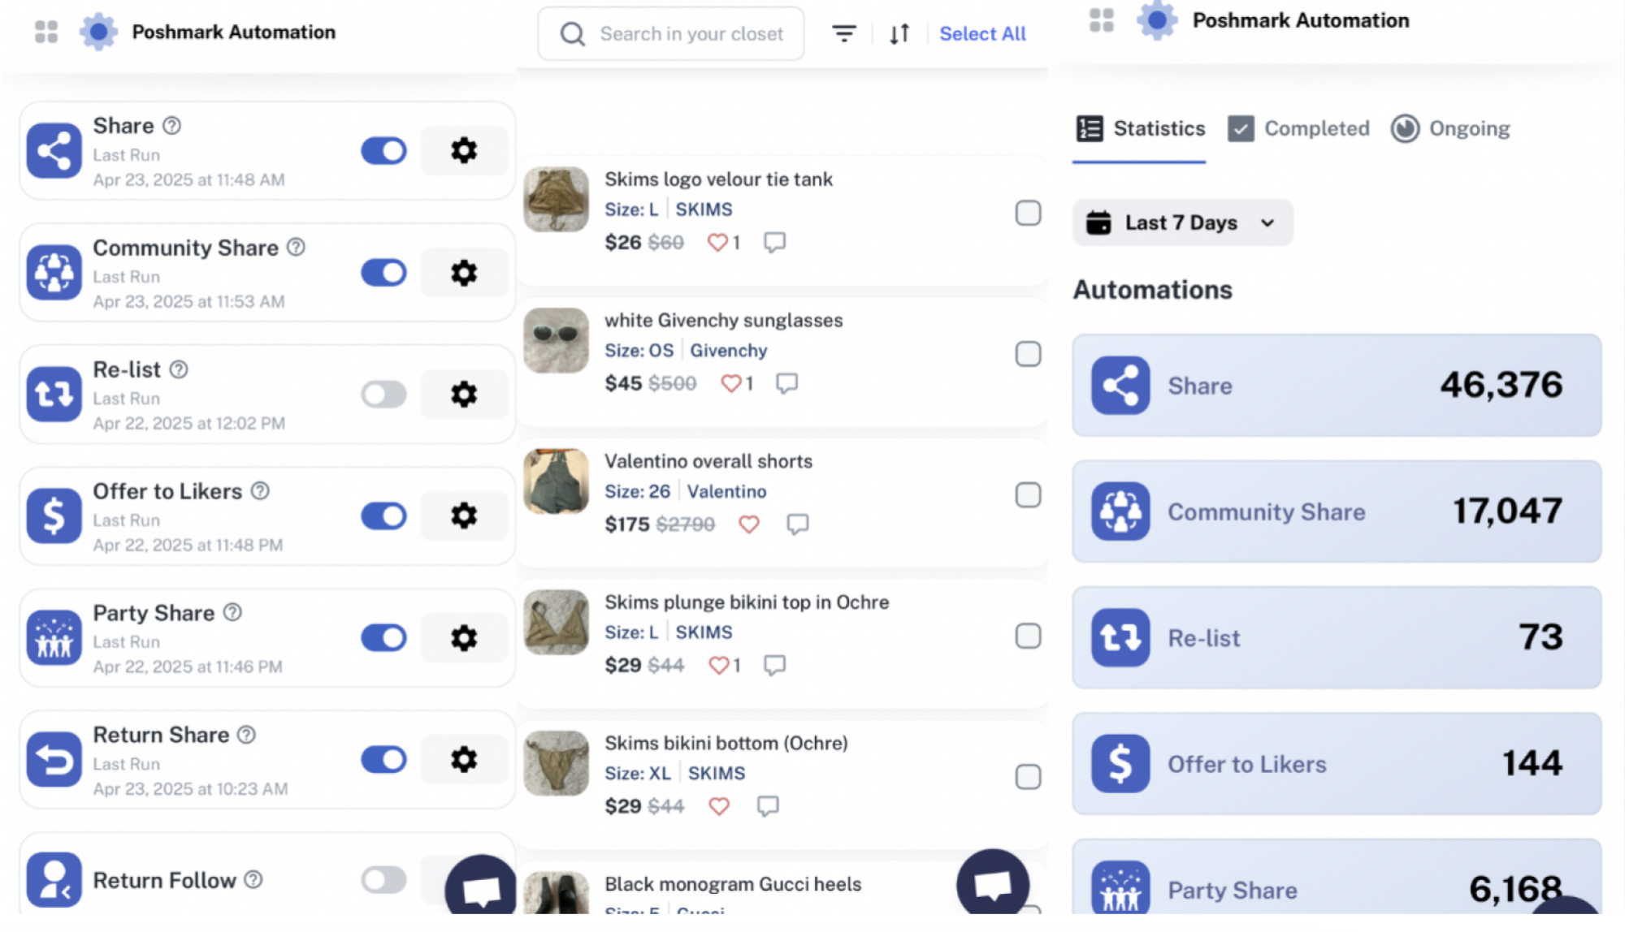Like the Skims logo velour tie tank

[x=717, y=243]
